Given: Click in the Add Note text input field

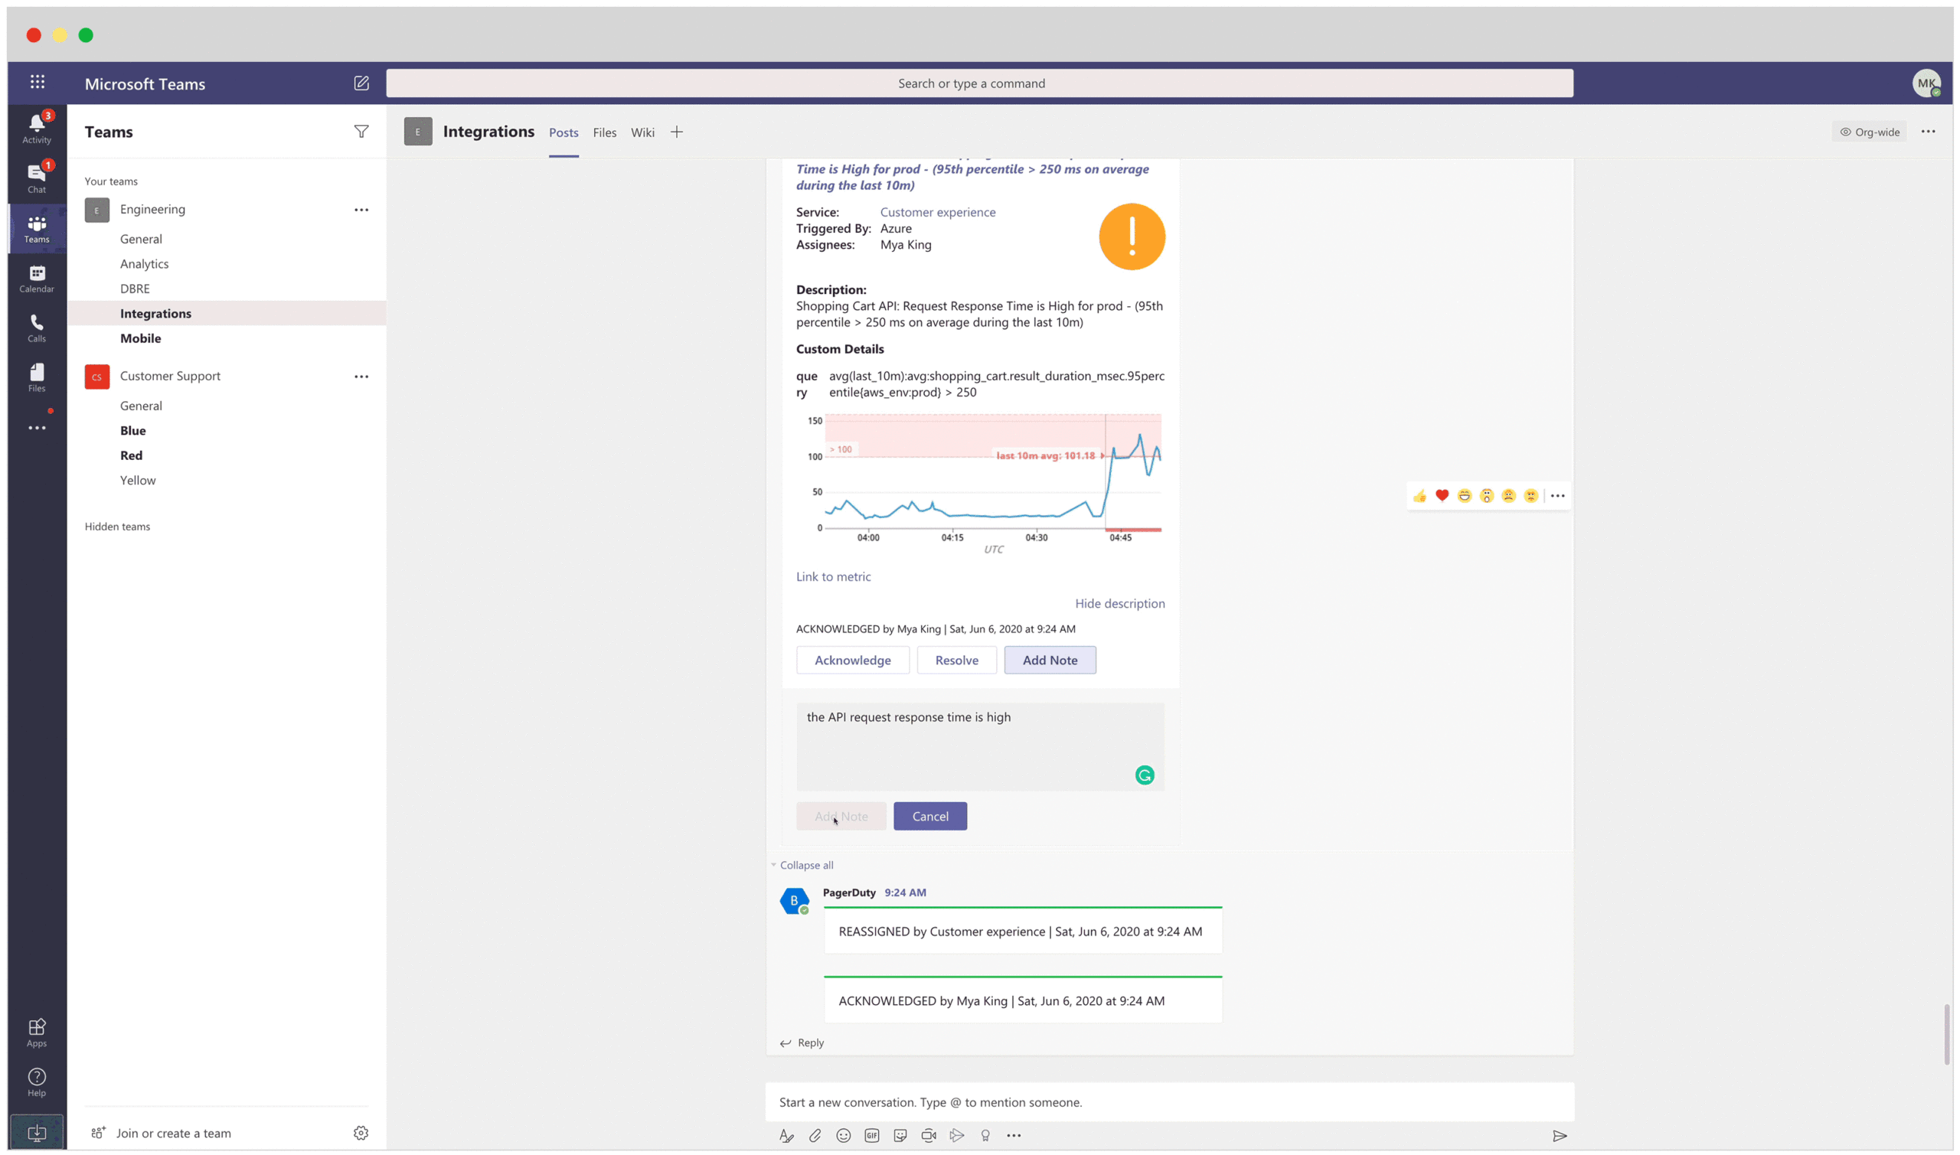Looking at the screenshot, I should click(979, 744).
